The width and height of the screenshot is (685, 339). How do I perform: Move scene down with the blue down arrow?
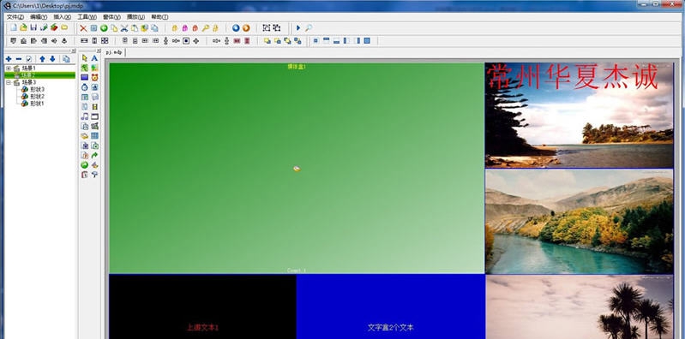point(52,59)
